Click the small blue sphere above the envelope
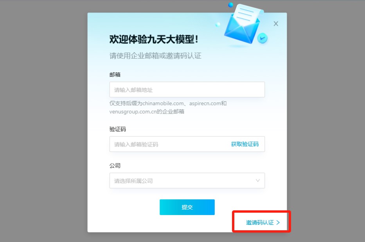 (230, 5)
